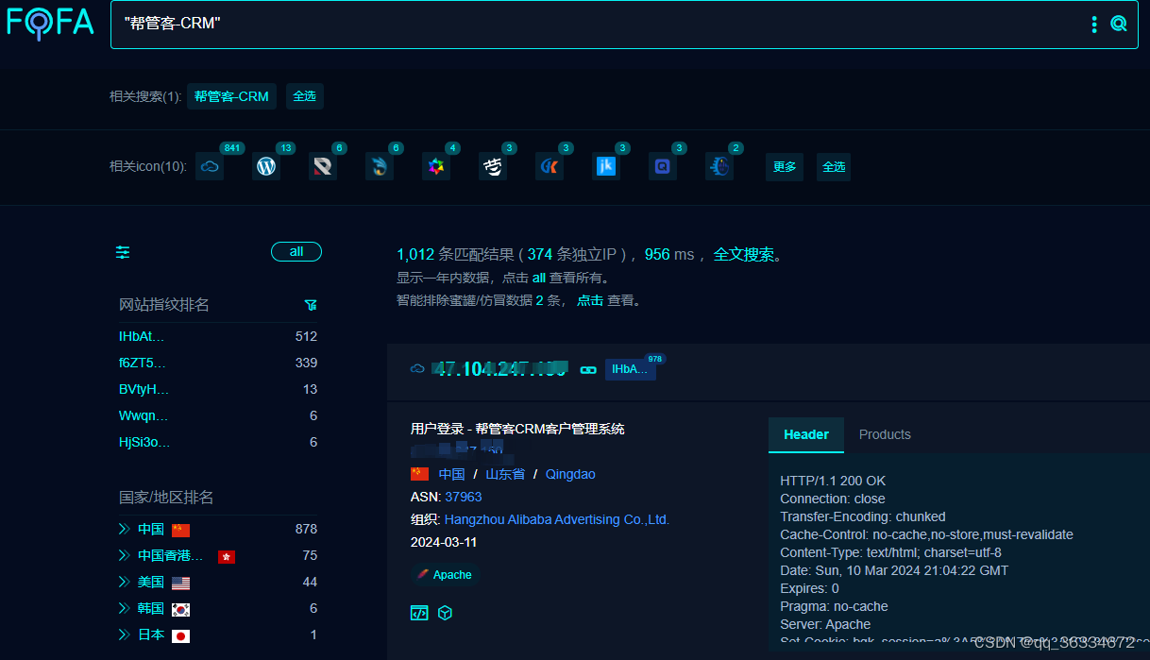Click the chain link icon beside IP

pos(588,369)
